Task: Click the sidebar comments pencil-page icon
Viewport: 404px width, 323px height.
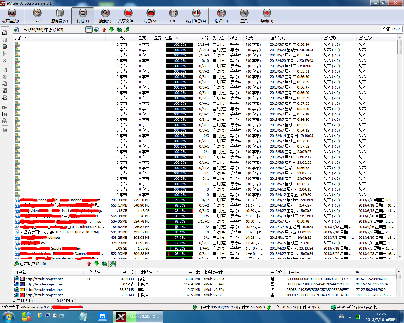Action: click(x=5, y=91)
